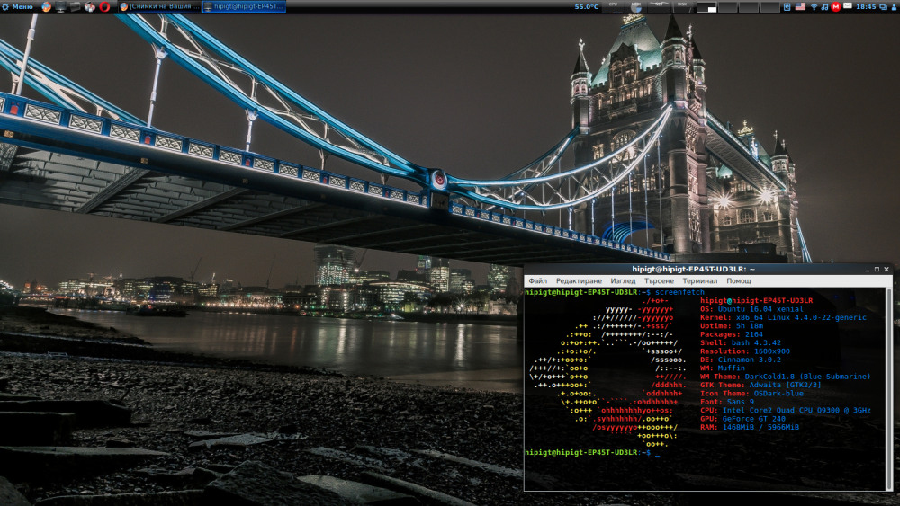Click the 'Font: Sans 9' line

pos(726,402)
